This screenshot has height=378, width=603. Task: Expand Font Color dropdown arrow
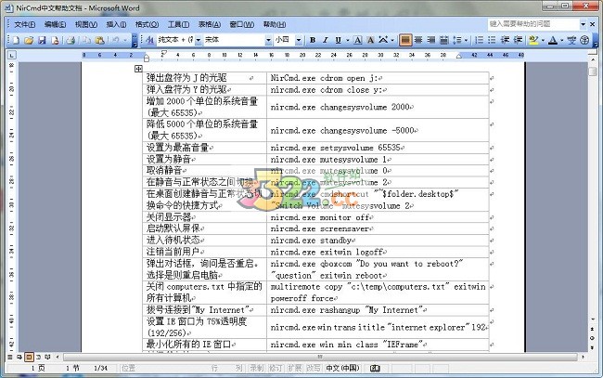click(x=562, y=40)
